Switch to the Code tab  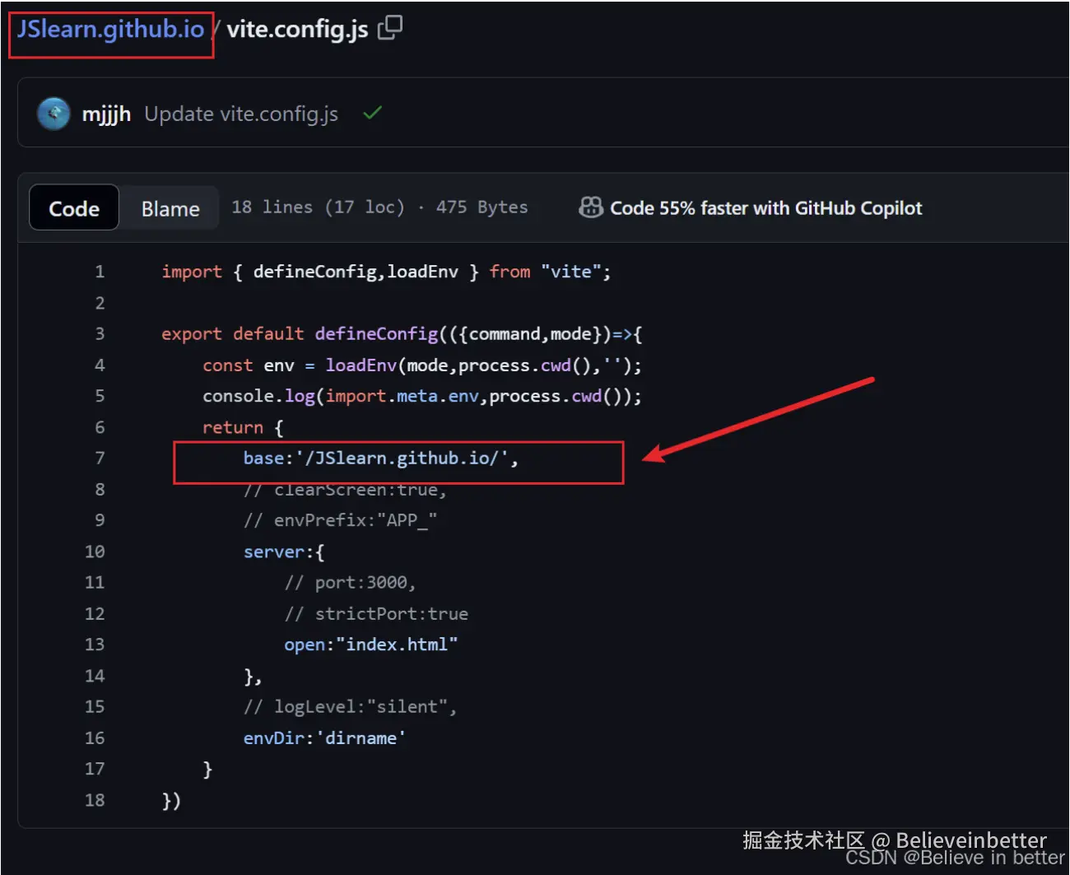click(x=74, y=208)
